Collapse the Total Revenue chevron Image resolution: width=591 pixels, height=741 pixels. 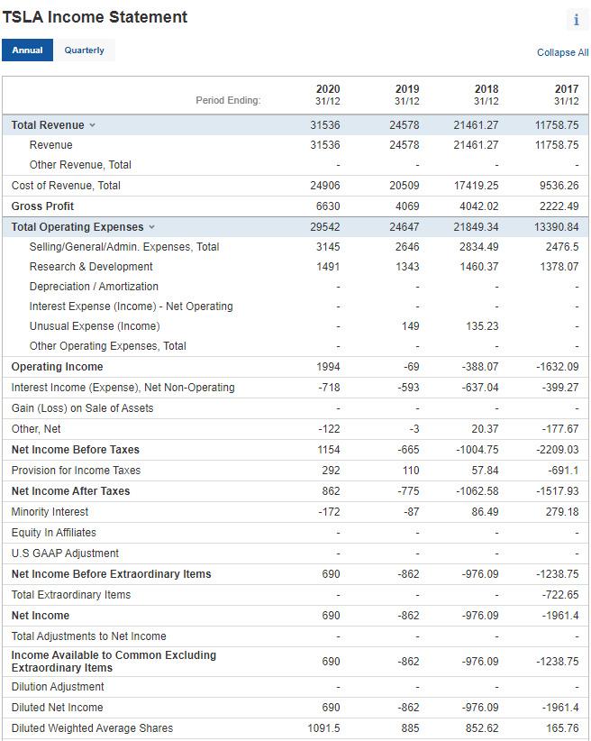point(93,125)
